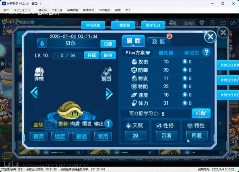Click the star icon in 攻击 row
The image size is (239, 172).
(185, 62)
